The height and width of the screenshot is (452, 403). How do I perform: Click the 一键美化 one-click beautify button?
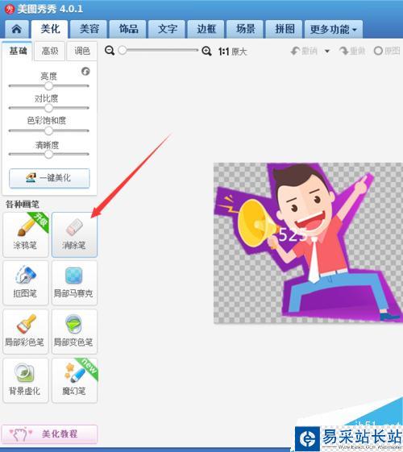point(49,178)
